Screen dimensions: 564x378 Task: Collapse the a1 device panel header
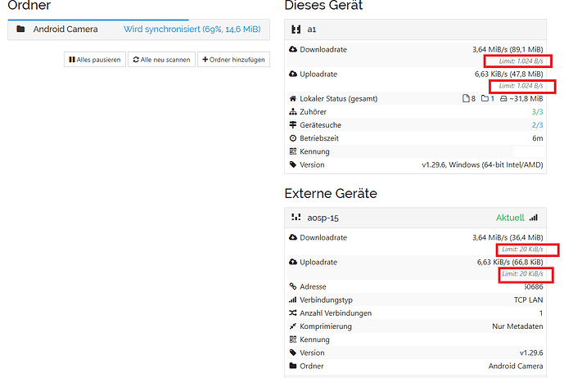[416, 29]
